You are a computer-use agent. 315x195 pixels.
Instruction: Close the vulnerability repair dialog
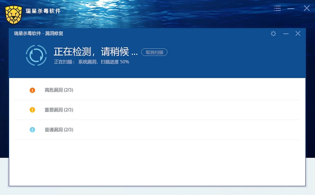298,33
